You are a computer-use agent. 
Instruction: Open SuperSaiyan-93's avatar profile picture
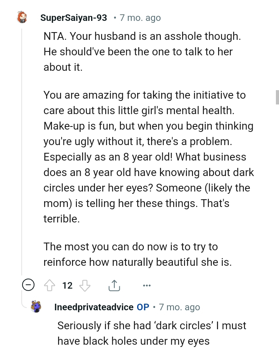pos(22,18)
